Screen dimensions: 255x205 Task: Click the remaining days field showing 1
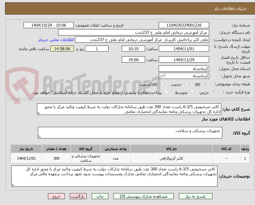[97, 49]
